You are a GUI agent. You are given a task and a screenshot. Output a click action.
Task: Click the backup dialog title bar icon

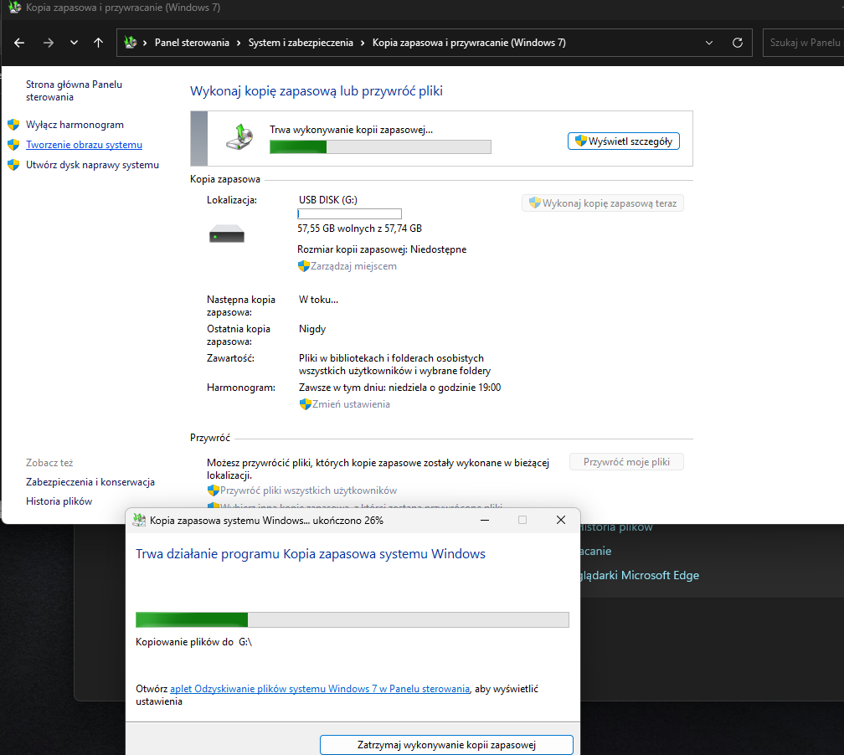point(139,520)
